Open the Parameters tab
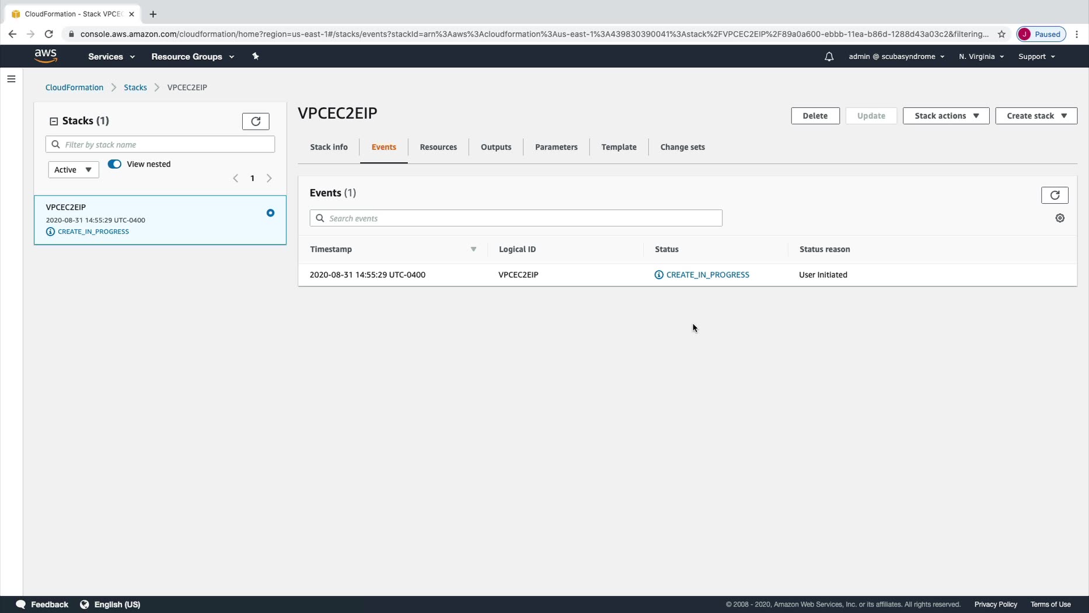This screenshot has width=1089, height=613. [556, 147]
